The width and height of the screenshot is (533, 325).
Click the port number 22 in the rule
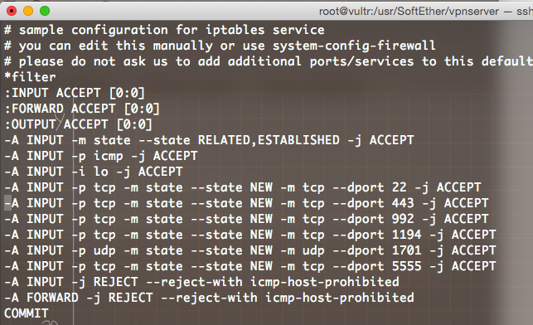[x=399, y=187]
